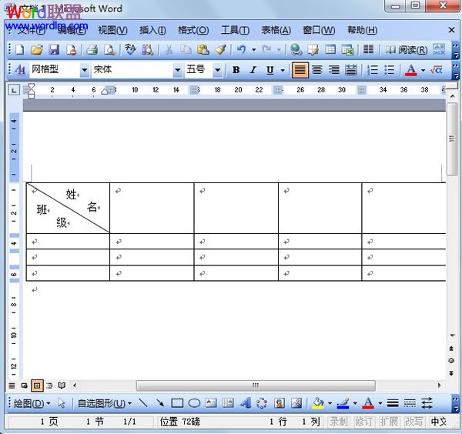462x434 pixels.
Task: Undo the last action
Action: 241,49
